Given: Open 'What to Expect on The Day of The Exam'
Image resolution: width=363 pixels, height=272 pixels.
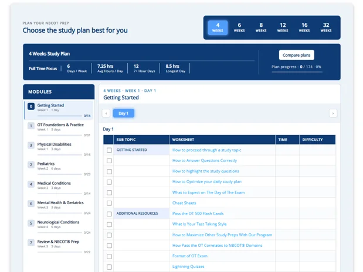Looking at the screenshot, I should 208,192.
